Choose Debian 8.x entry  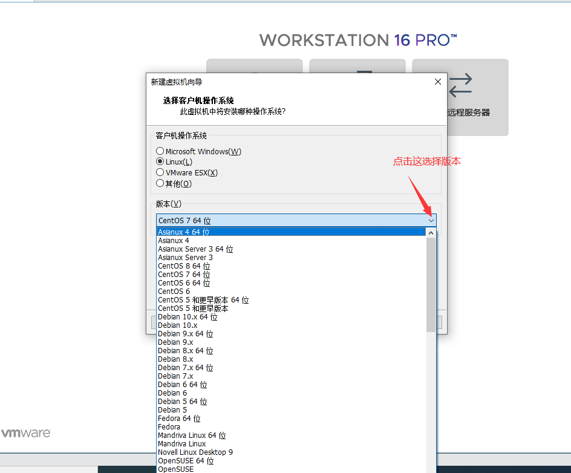(x=291, y=359)
